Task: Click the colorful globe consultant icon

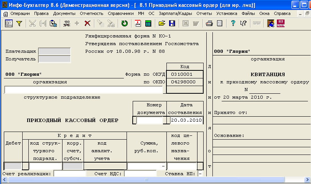Action: 270,23
